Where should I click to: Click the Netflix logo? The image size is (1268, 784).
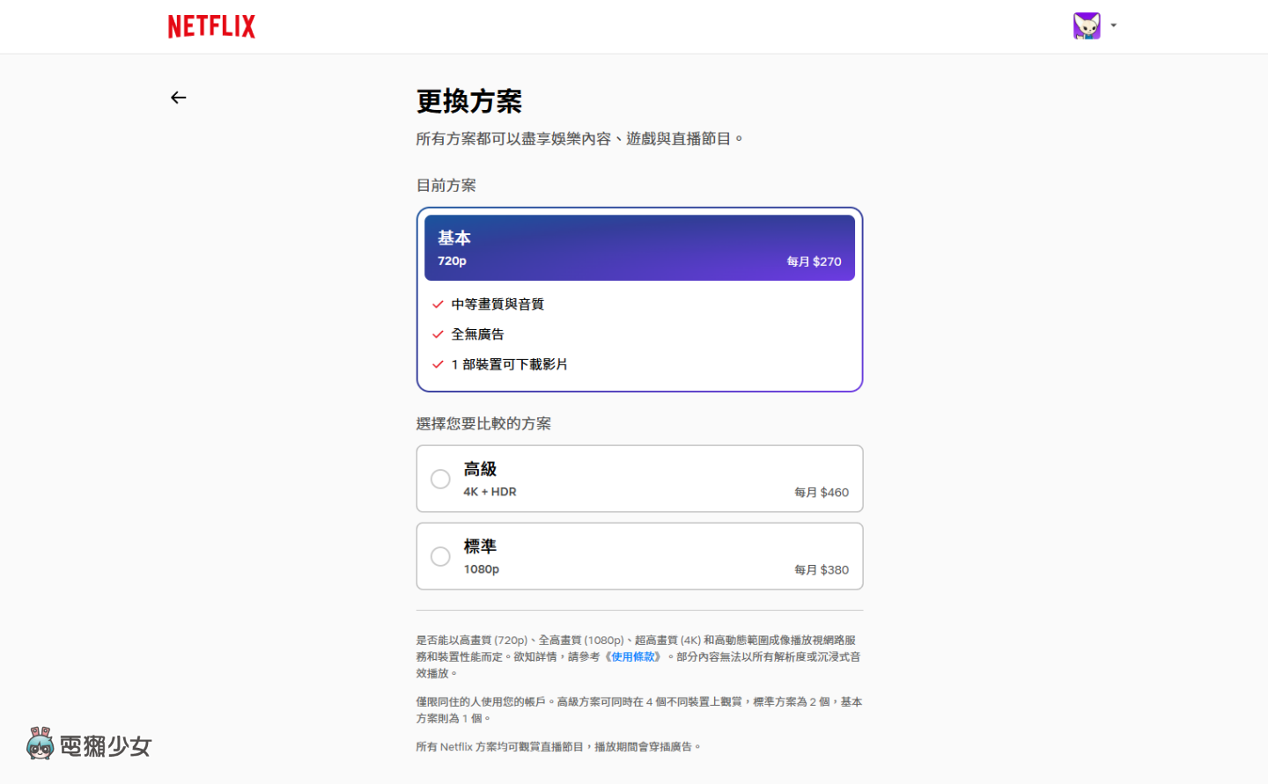[x=211, y=26]
